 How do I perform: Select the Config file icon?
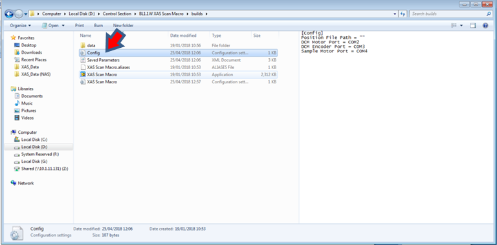coord(83,53)
